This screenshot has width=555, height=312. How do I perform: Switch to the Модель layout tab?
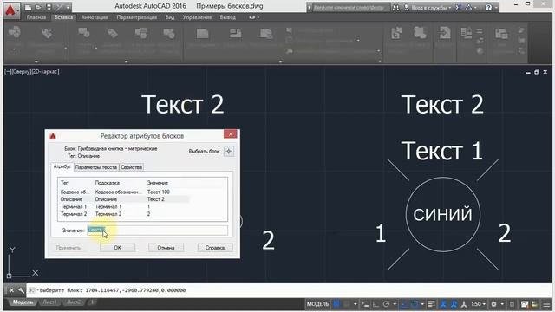click(x=23, y=302)
